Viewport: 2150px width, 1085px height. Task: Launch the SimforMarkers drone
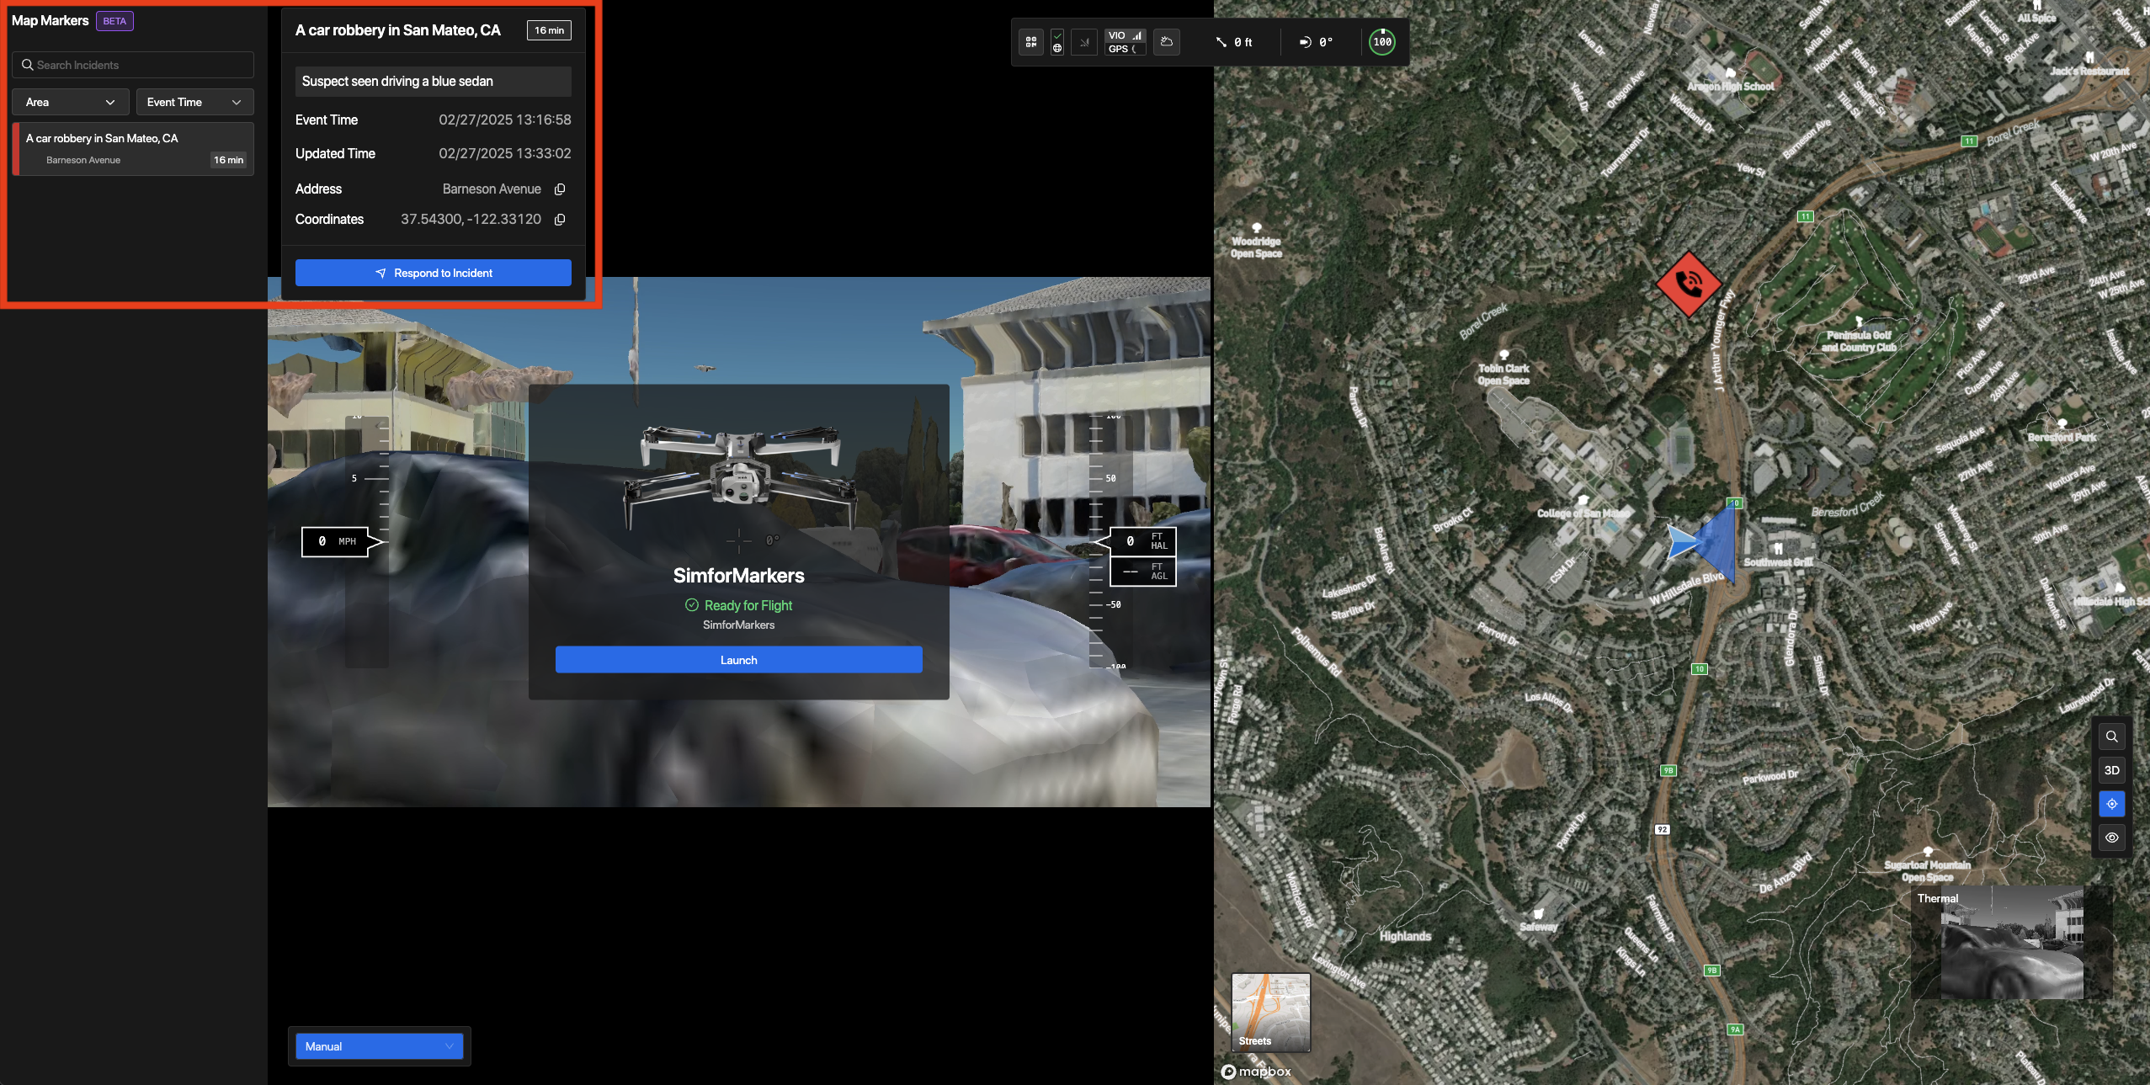click(739, 660)
